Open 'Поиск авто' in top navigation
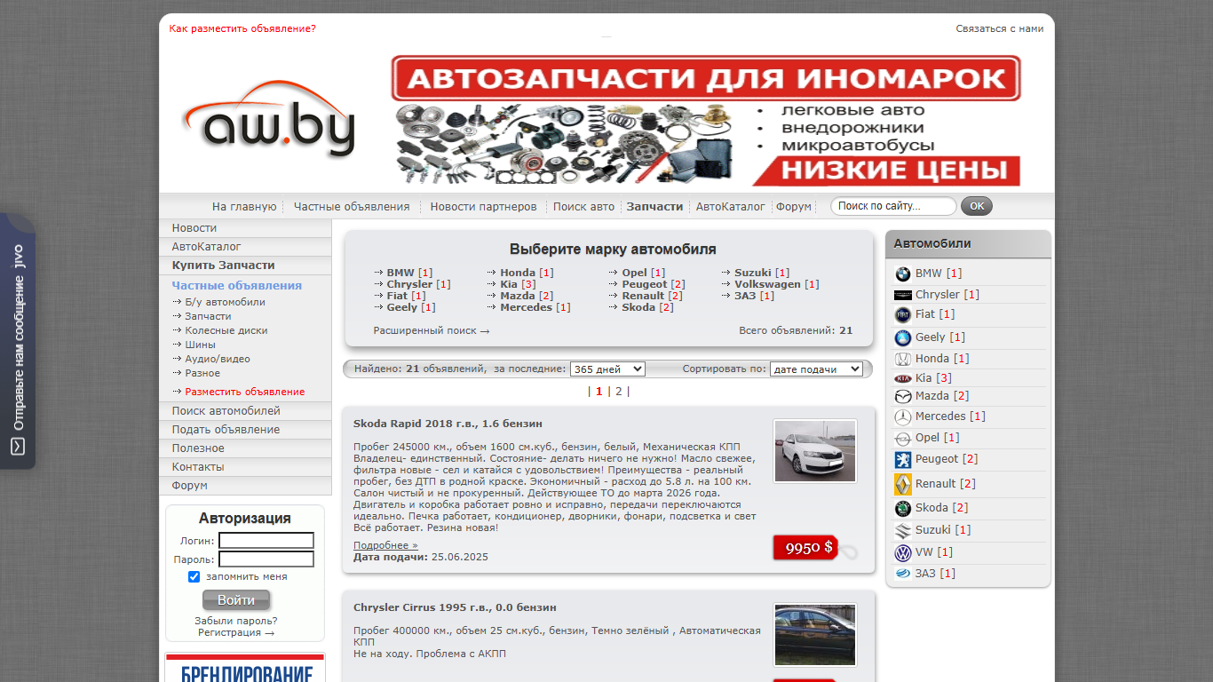1213x682 pixels. point(583,207)
